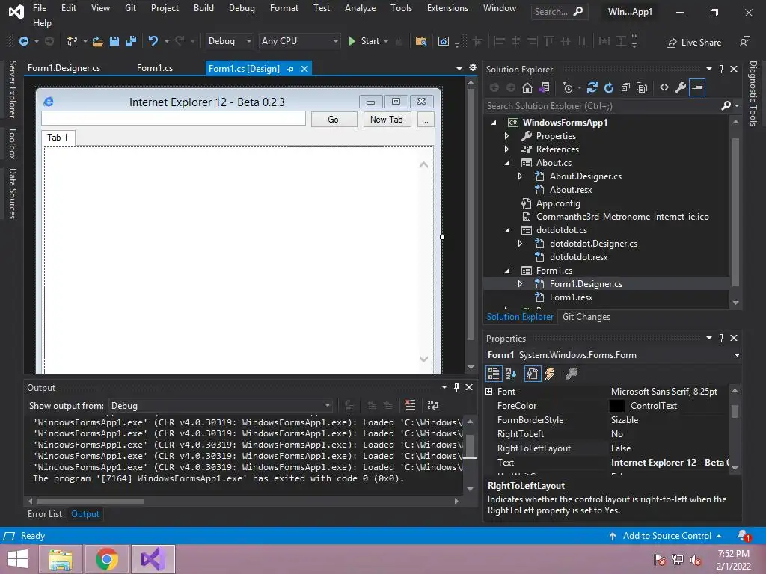Click the New Tab button on the form
This screenshot has width=766, height=574.
pos(387,120)
